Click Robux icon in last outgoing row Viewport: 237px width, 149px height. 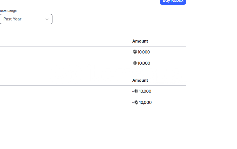point(136,102)
